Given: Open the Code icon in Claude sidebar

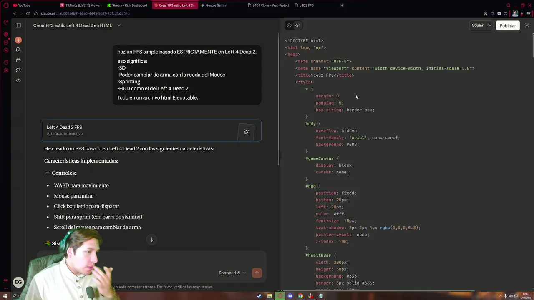Looking at the screenshot, I should click(18, 80).
